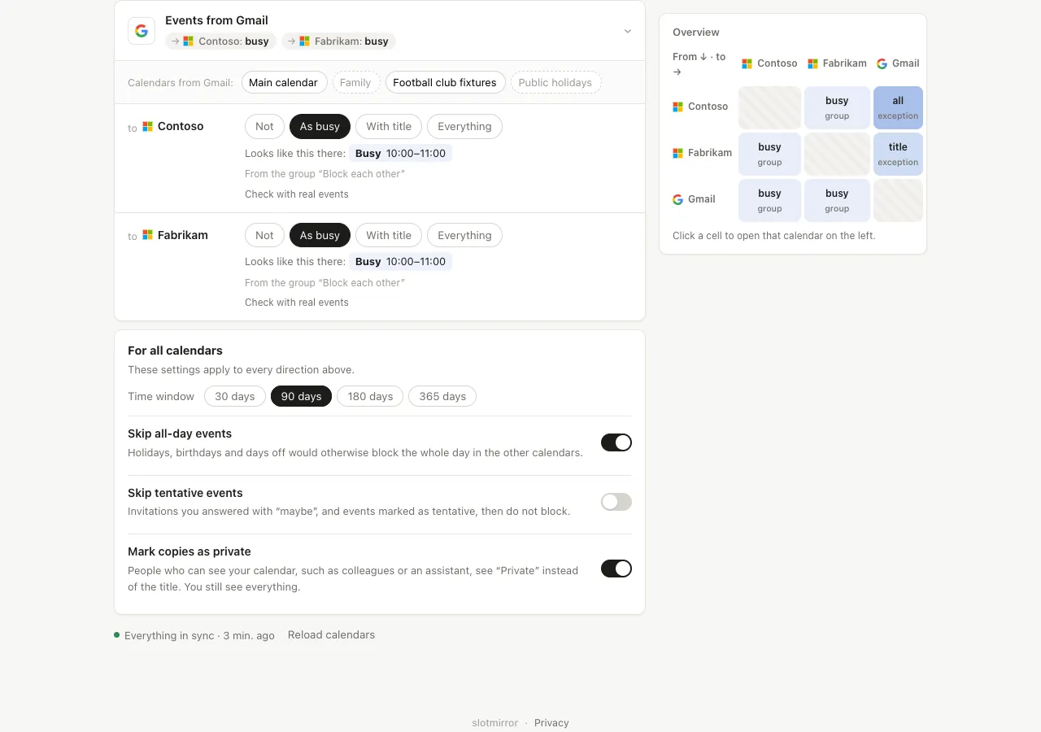Select Not for the Contoso direction

(264, 126)
